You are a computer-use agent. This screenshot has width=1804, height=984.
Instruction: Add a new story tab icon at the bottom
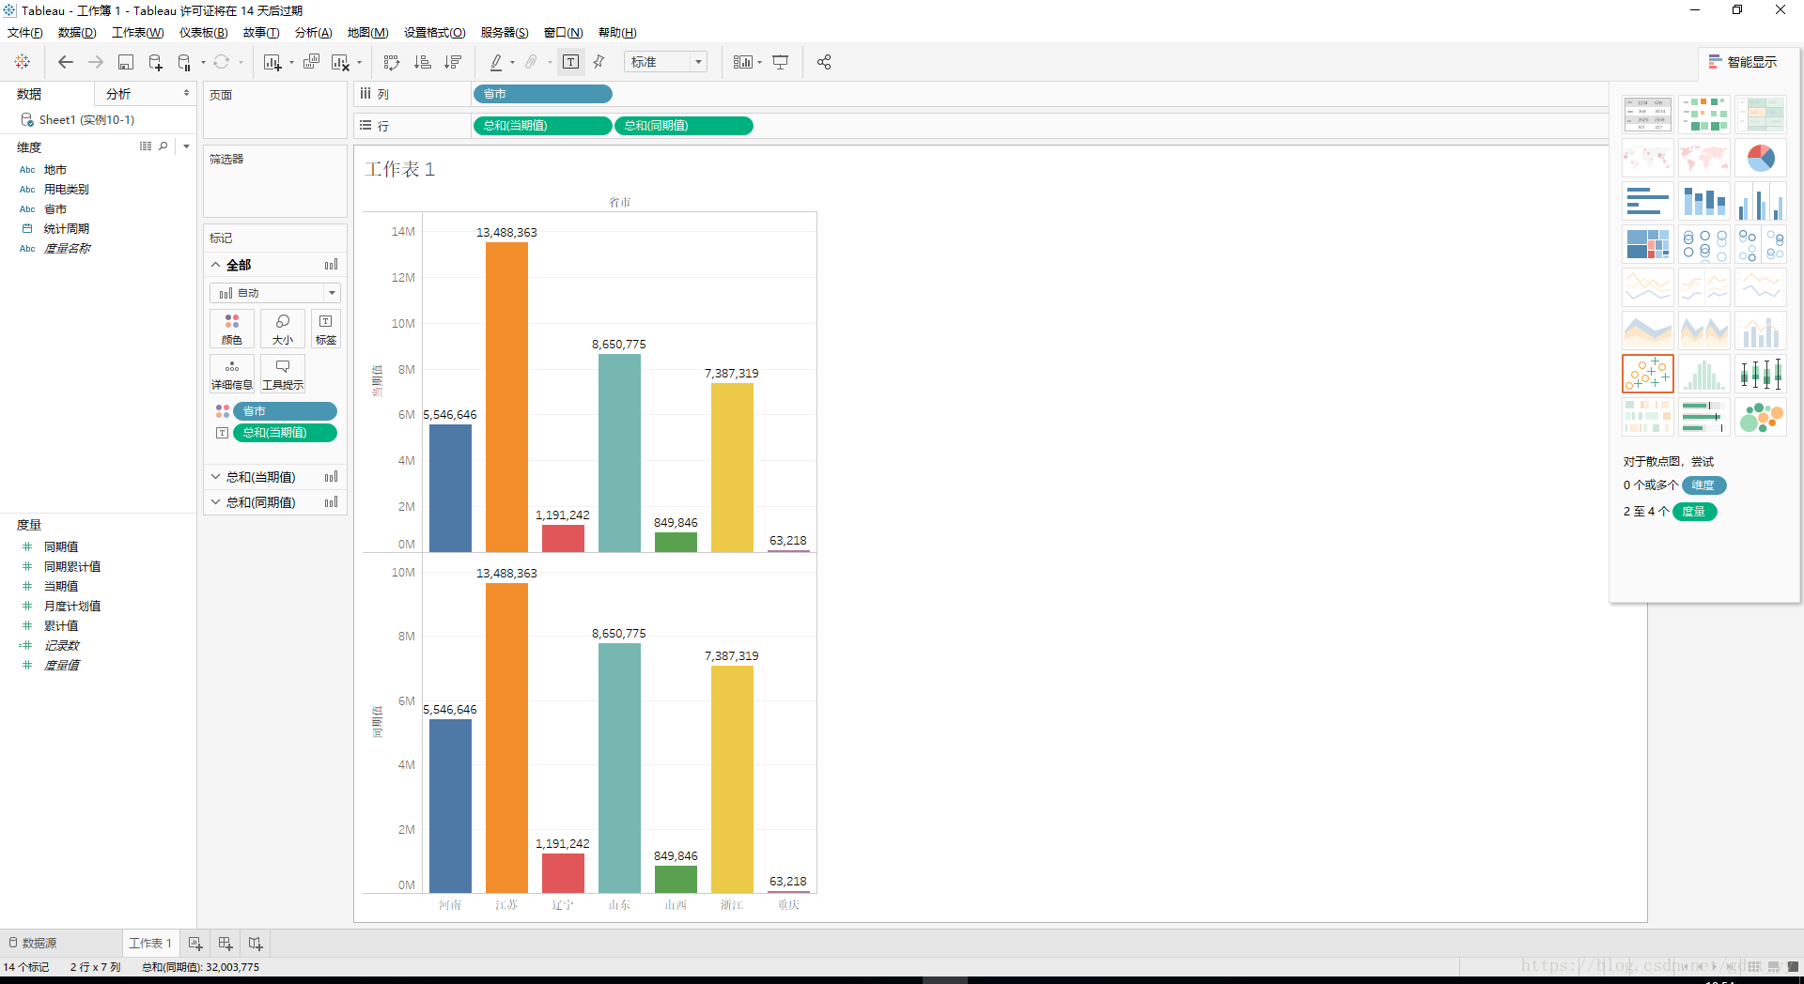[256, 943]
